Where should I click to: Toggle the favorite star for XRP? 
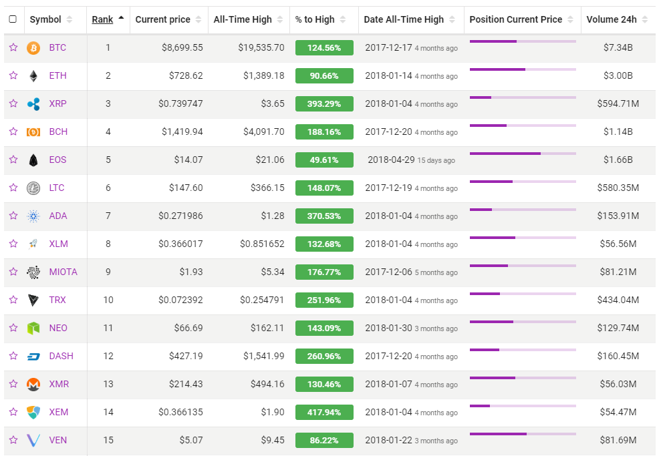click(x=13, y=103)
